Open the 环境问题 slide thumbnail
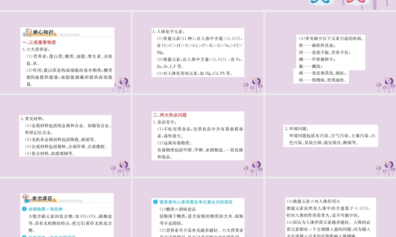The height and width of the screenshot is (237, 396). pos(331,136)
